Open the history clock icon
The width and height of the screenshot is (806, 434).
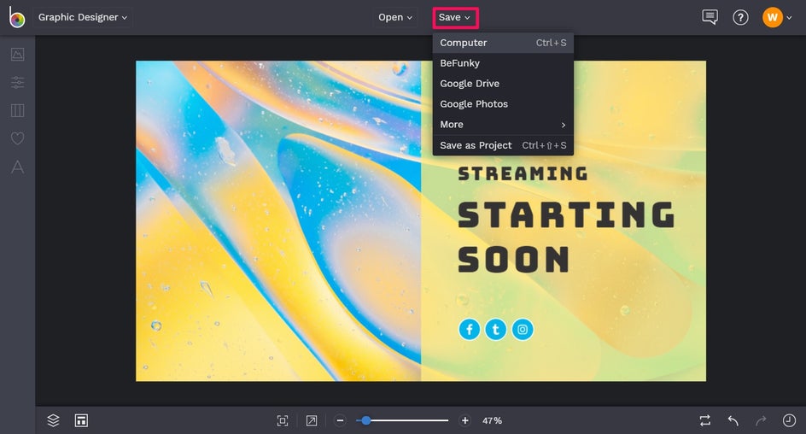(789, 420)
